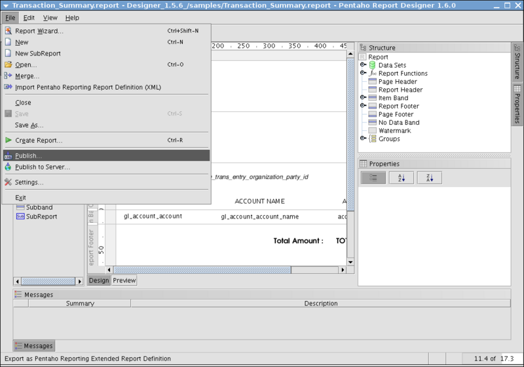Choose Publish... from File menu
Viewport: 524px width, 367px height.
(107, 156)
